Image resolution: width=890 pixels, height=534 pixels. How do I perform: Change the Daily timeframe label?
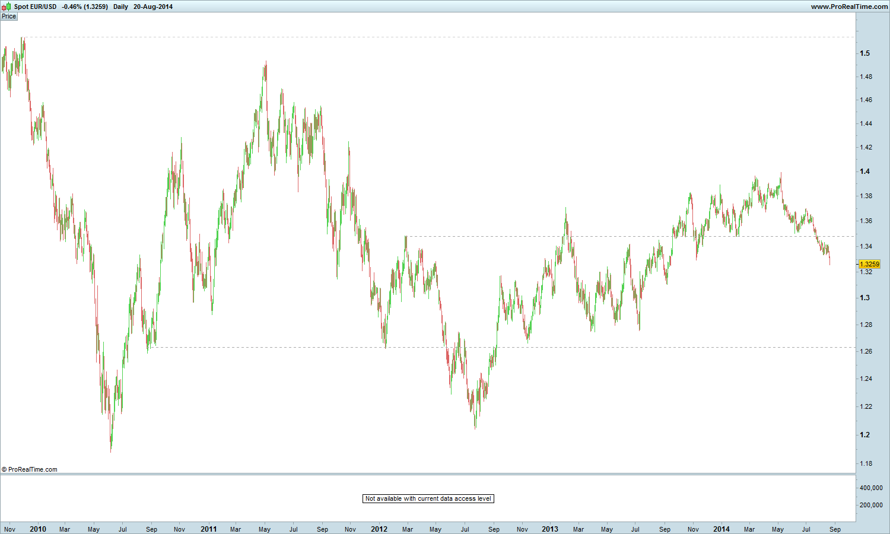[x=120, y=7]
